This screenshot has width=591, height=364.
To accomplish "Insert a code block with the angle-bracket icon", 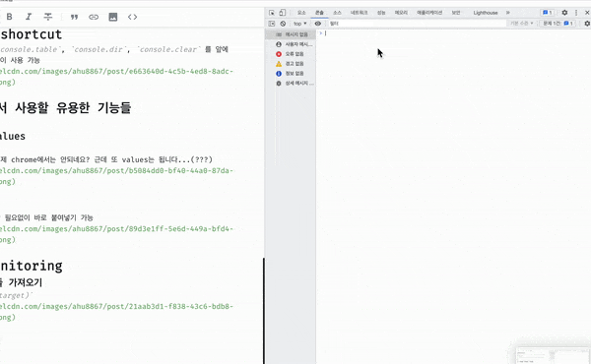I will click(132, 17).
